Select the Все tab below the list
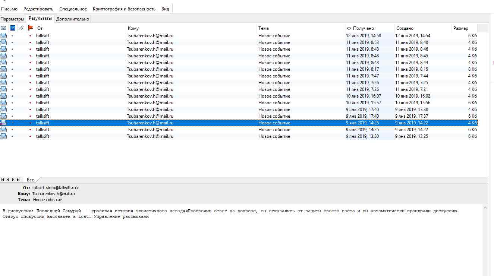The width and height of the screenshot is (494, 276). [x=31, y=180]
